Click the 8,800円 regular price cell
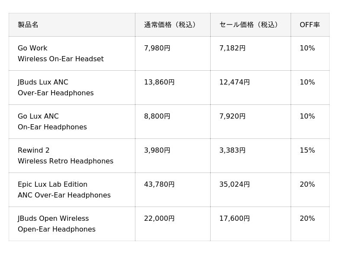The height and width of the screenshot is (254, 346). [173, 122]
